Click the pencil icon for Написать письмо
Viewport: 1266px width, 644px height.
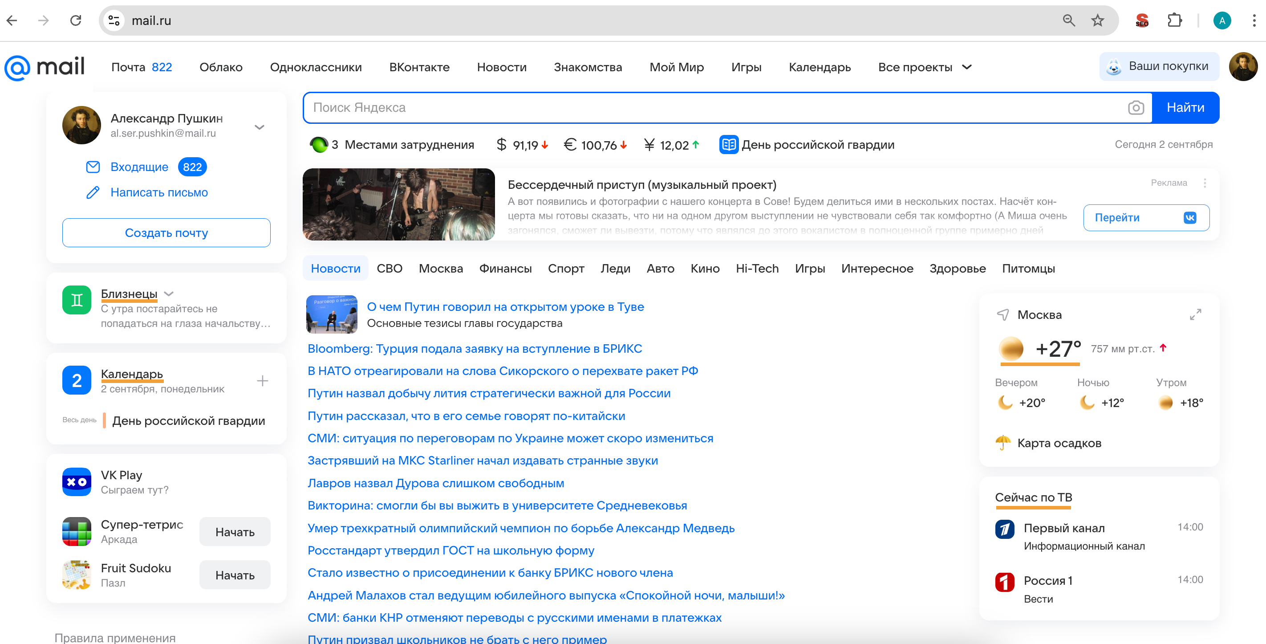click(93, 192)
